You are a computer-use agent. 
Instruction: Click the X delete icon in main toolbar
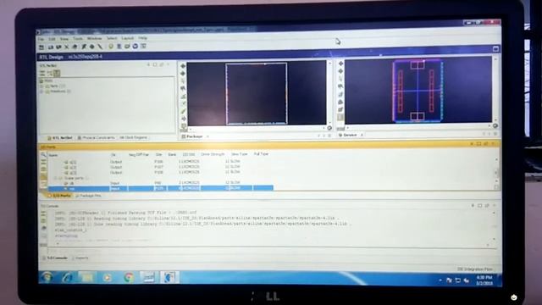tap(66, 47)
